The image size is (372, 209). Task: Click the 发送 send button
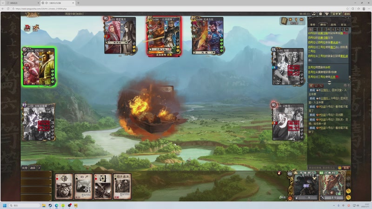(346, 168)
